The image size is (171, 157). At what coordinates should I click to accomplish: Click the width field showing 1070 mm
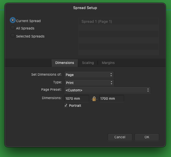77,98
